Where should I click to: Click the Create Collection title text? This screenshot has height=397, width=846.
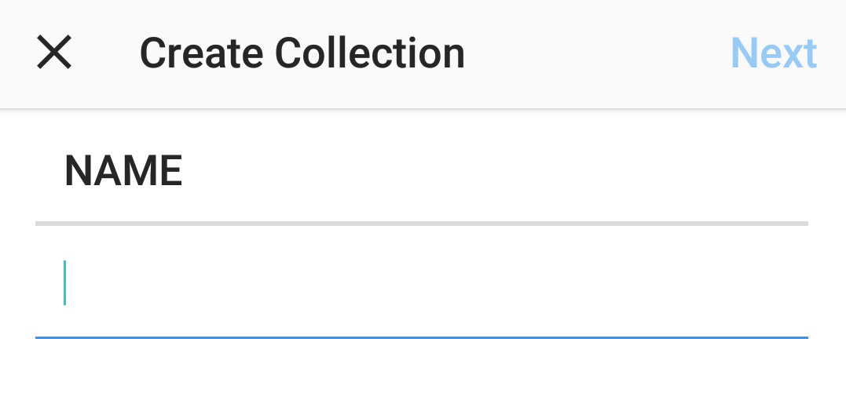(302, 53)
